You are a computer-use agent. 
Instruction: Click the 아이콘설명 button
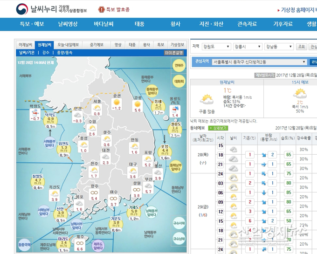coord(174,53)
